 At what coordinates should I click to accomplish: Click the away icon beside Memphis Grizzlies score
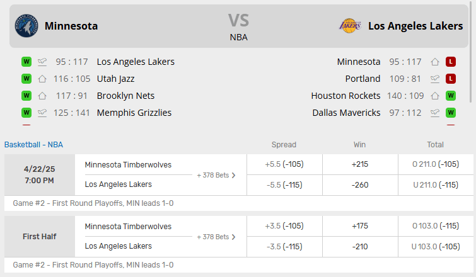42,113
